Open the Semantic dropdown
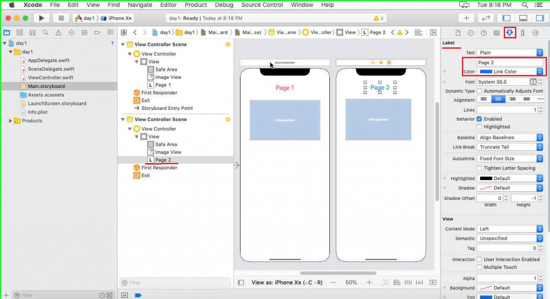Screen dimensions: 550x299 510,238
